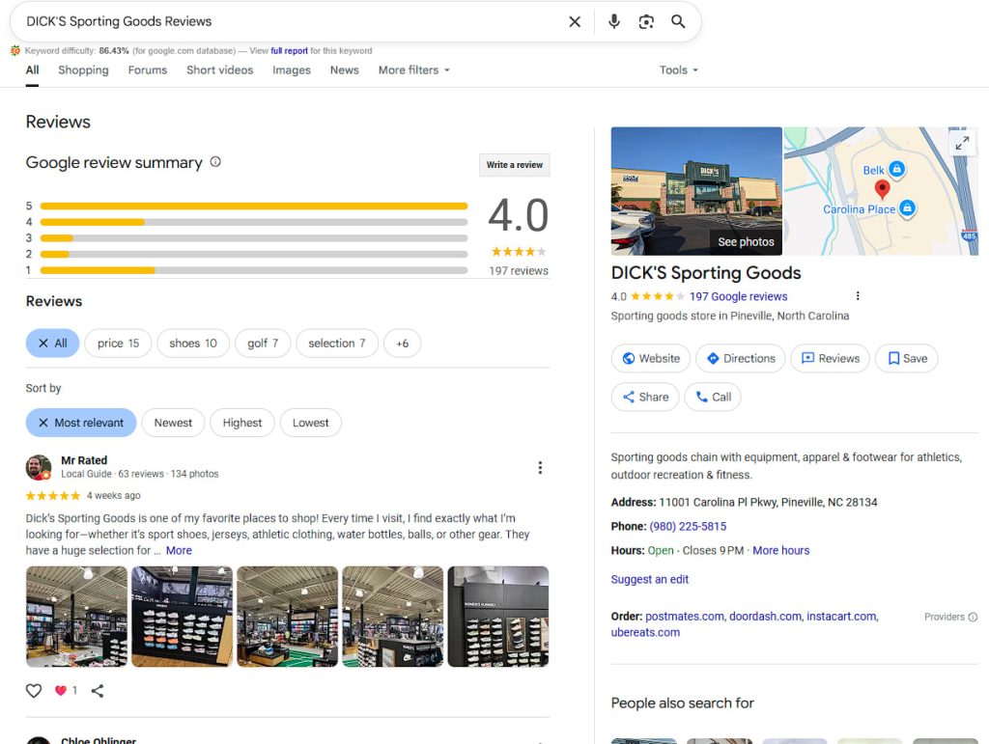Screen dimensions: 989x744
Task: Sort reviews by Highest
Action: (242, 423)
